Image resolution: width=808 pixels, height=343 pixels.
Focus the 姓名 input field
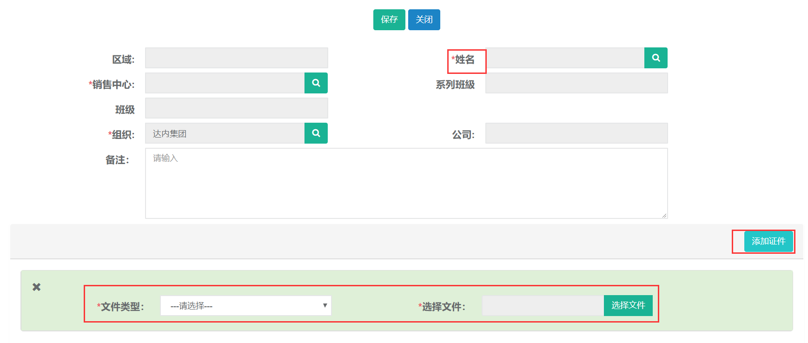[x=565, y=58]
